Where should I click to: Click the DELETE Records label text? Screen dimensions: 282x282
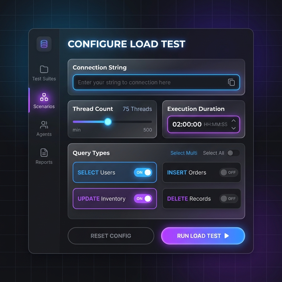189,199
